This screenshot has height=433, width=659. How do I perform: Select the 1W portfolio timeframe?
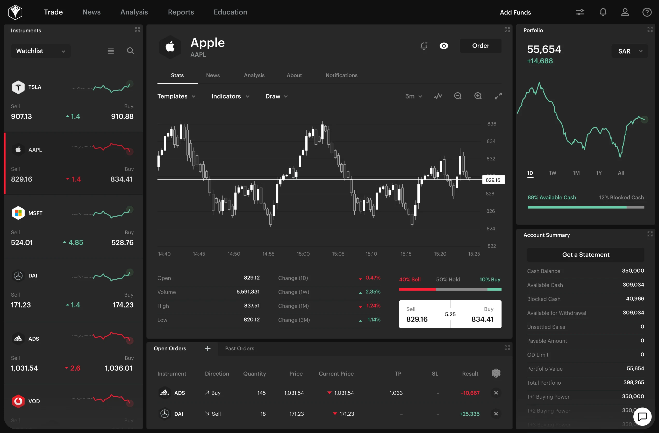552,173
